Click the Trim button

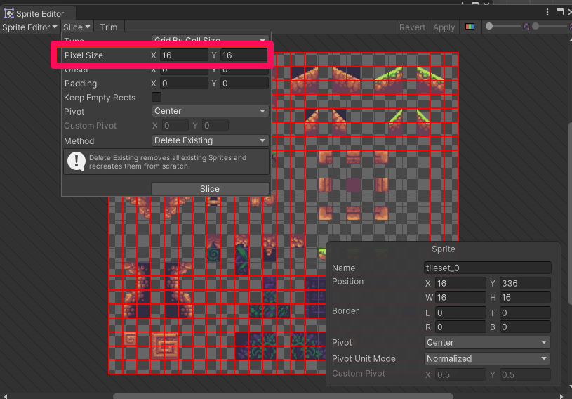(x=109, y=27)
